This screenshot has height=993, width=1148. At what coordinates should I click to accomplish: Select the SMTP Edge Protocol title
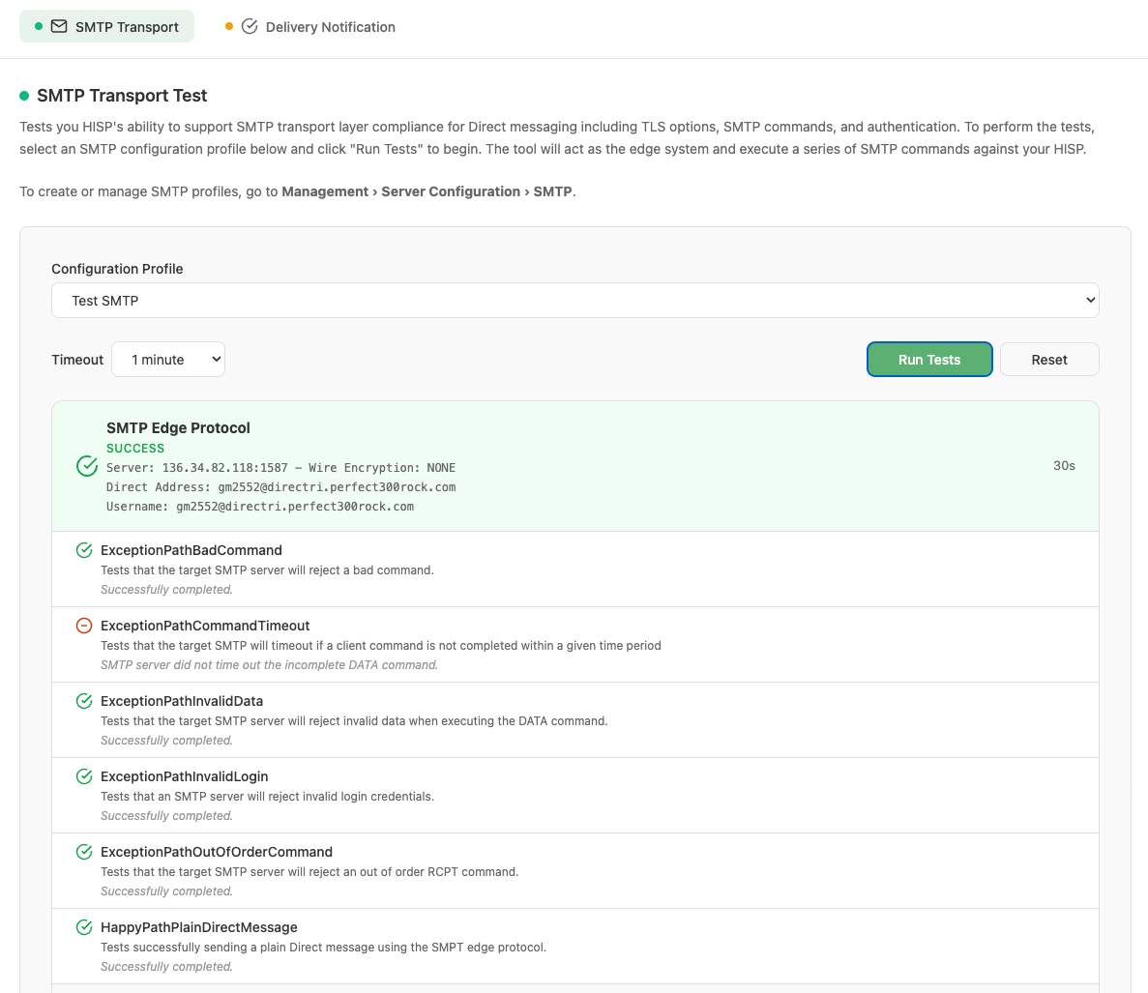[x=178, y=428]
